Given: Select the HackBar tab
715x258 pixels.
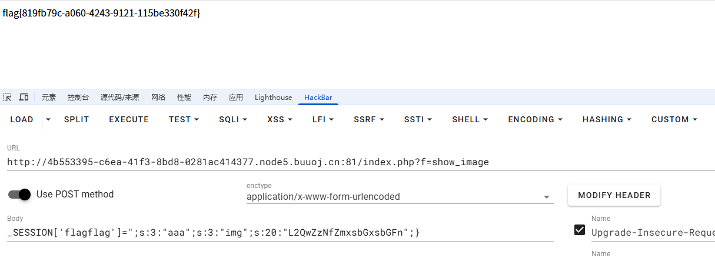Looking at the screenshot, I should [318, 98].
